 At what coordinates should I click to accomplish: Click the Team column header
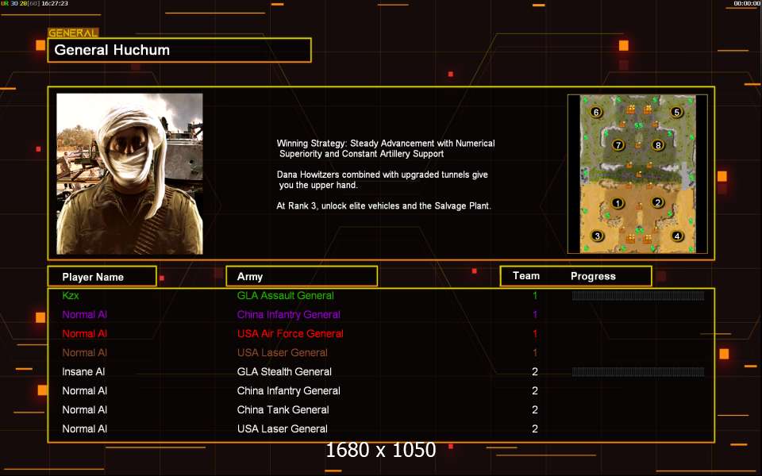pos(526,276)
